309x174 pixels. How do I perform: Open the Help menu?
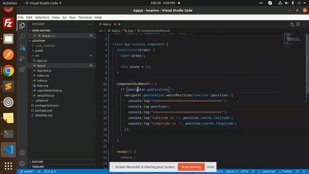point(98,17)
